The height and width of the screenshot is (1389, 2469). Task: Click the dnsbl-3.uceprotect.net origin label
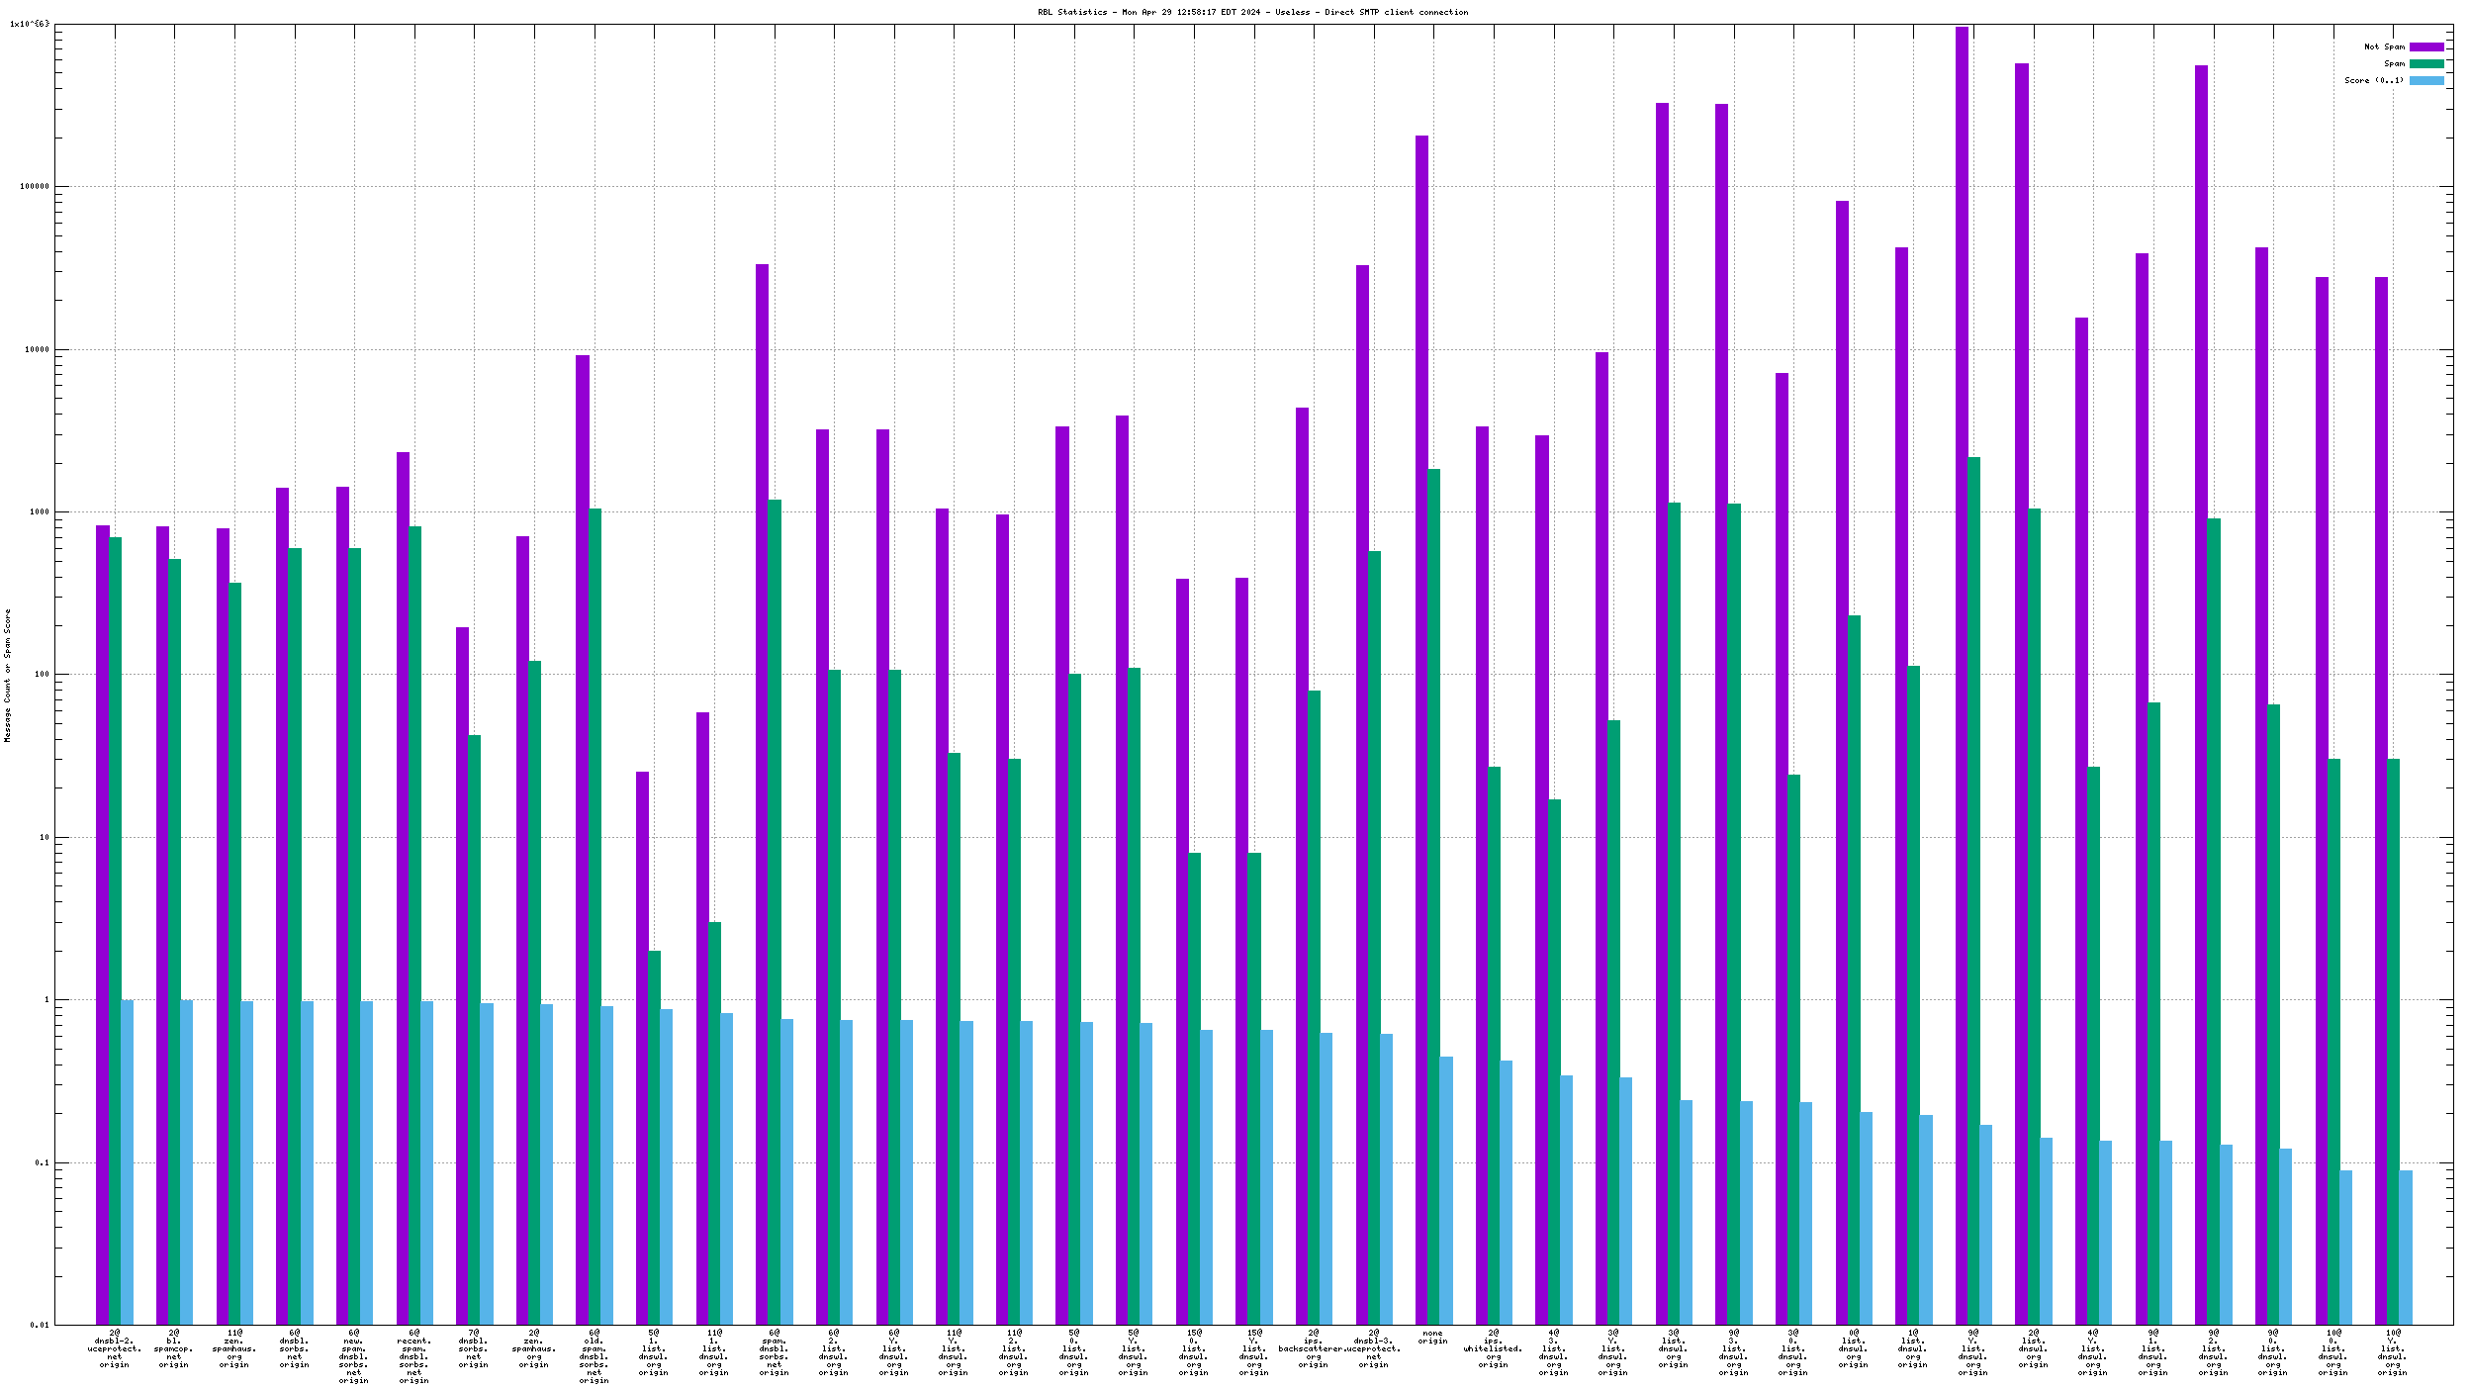pyautogui.click(x=1373, y=1348)
